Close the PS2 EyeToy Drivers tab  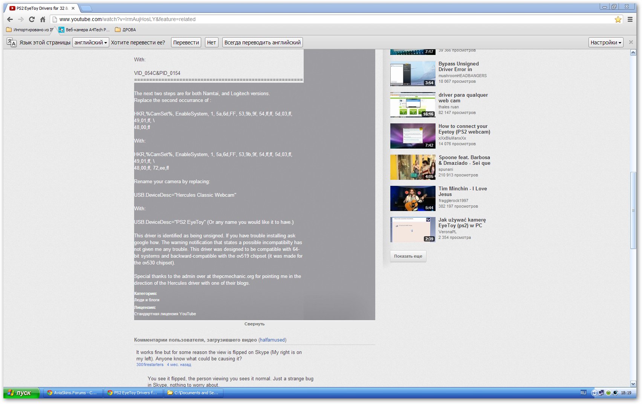point(73,8)
